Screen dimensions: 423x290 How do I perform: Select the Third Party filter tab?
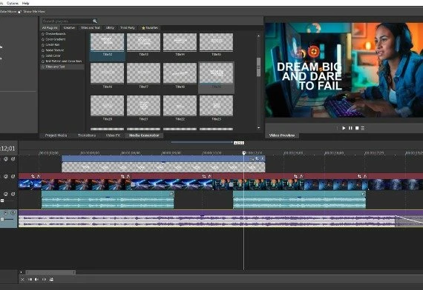[128, 27]
